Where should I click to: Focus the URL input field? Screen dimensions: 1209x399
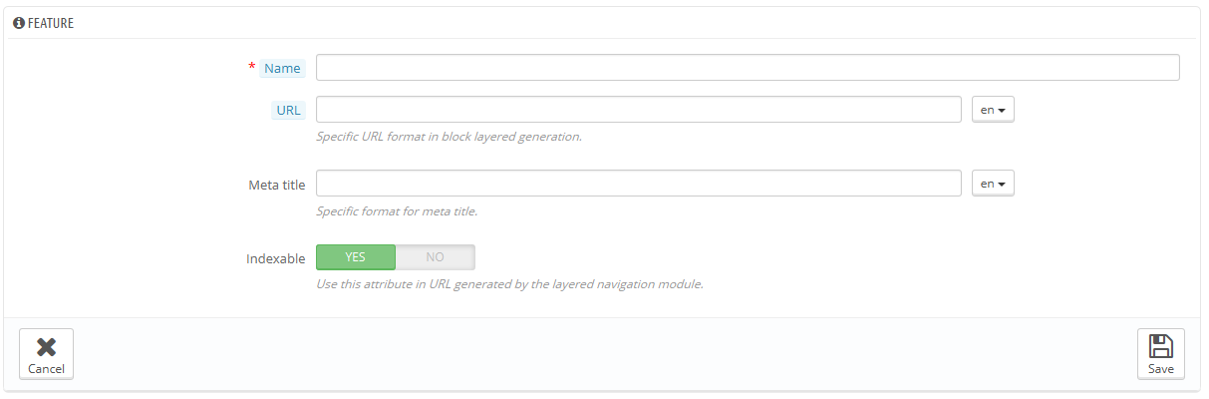[639, 110]
